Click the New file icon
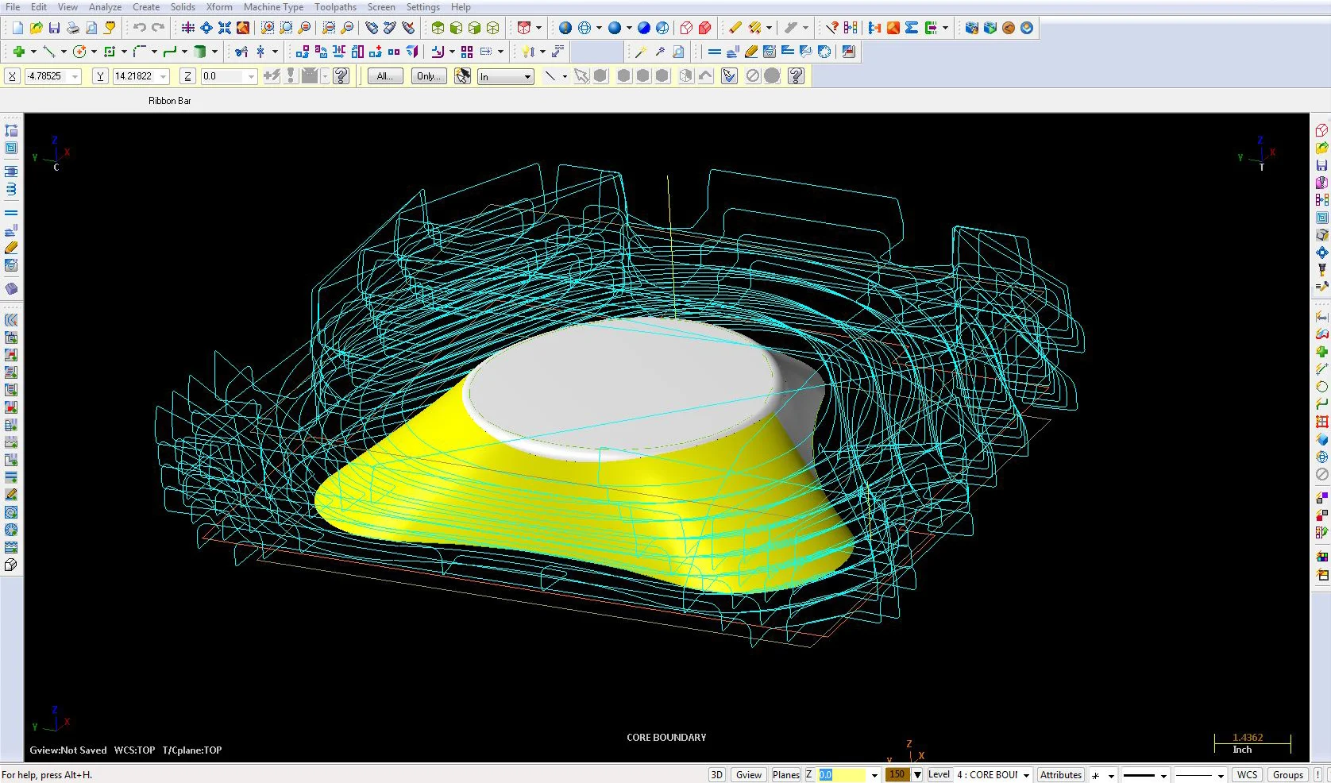This screenshot has width=1331, height=783. pyautogui.click(x=17, y=28)
